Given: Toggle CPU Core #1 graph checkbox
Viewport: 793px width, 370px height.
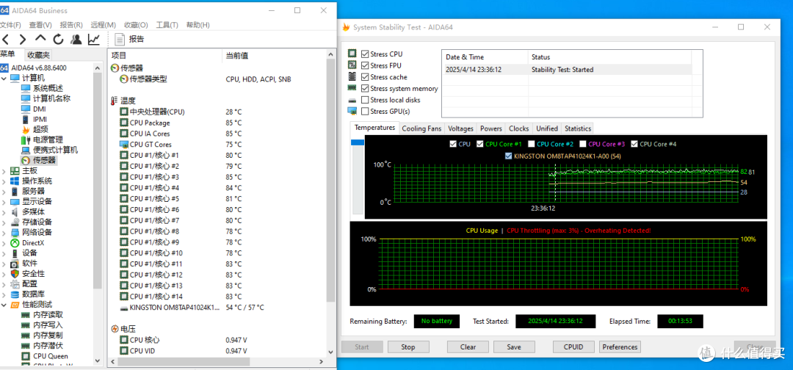Looking at the screenshot, I should pos(480,144).
